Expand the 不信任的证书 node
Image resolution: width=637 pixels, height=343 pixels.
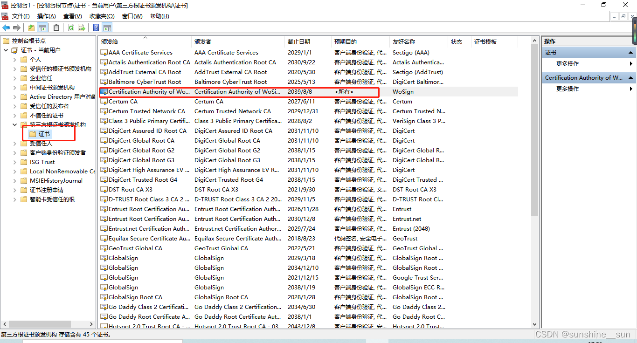click(x=15, y=116)
